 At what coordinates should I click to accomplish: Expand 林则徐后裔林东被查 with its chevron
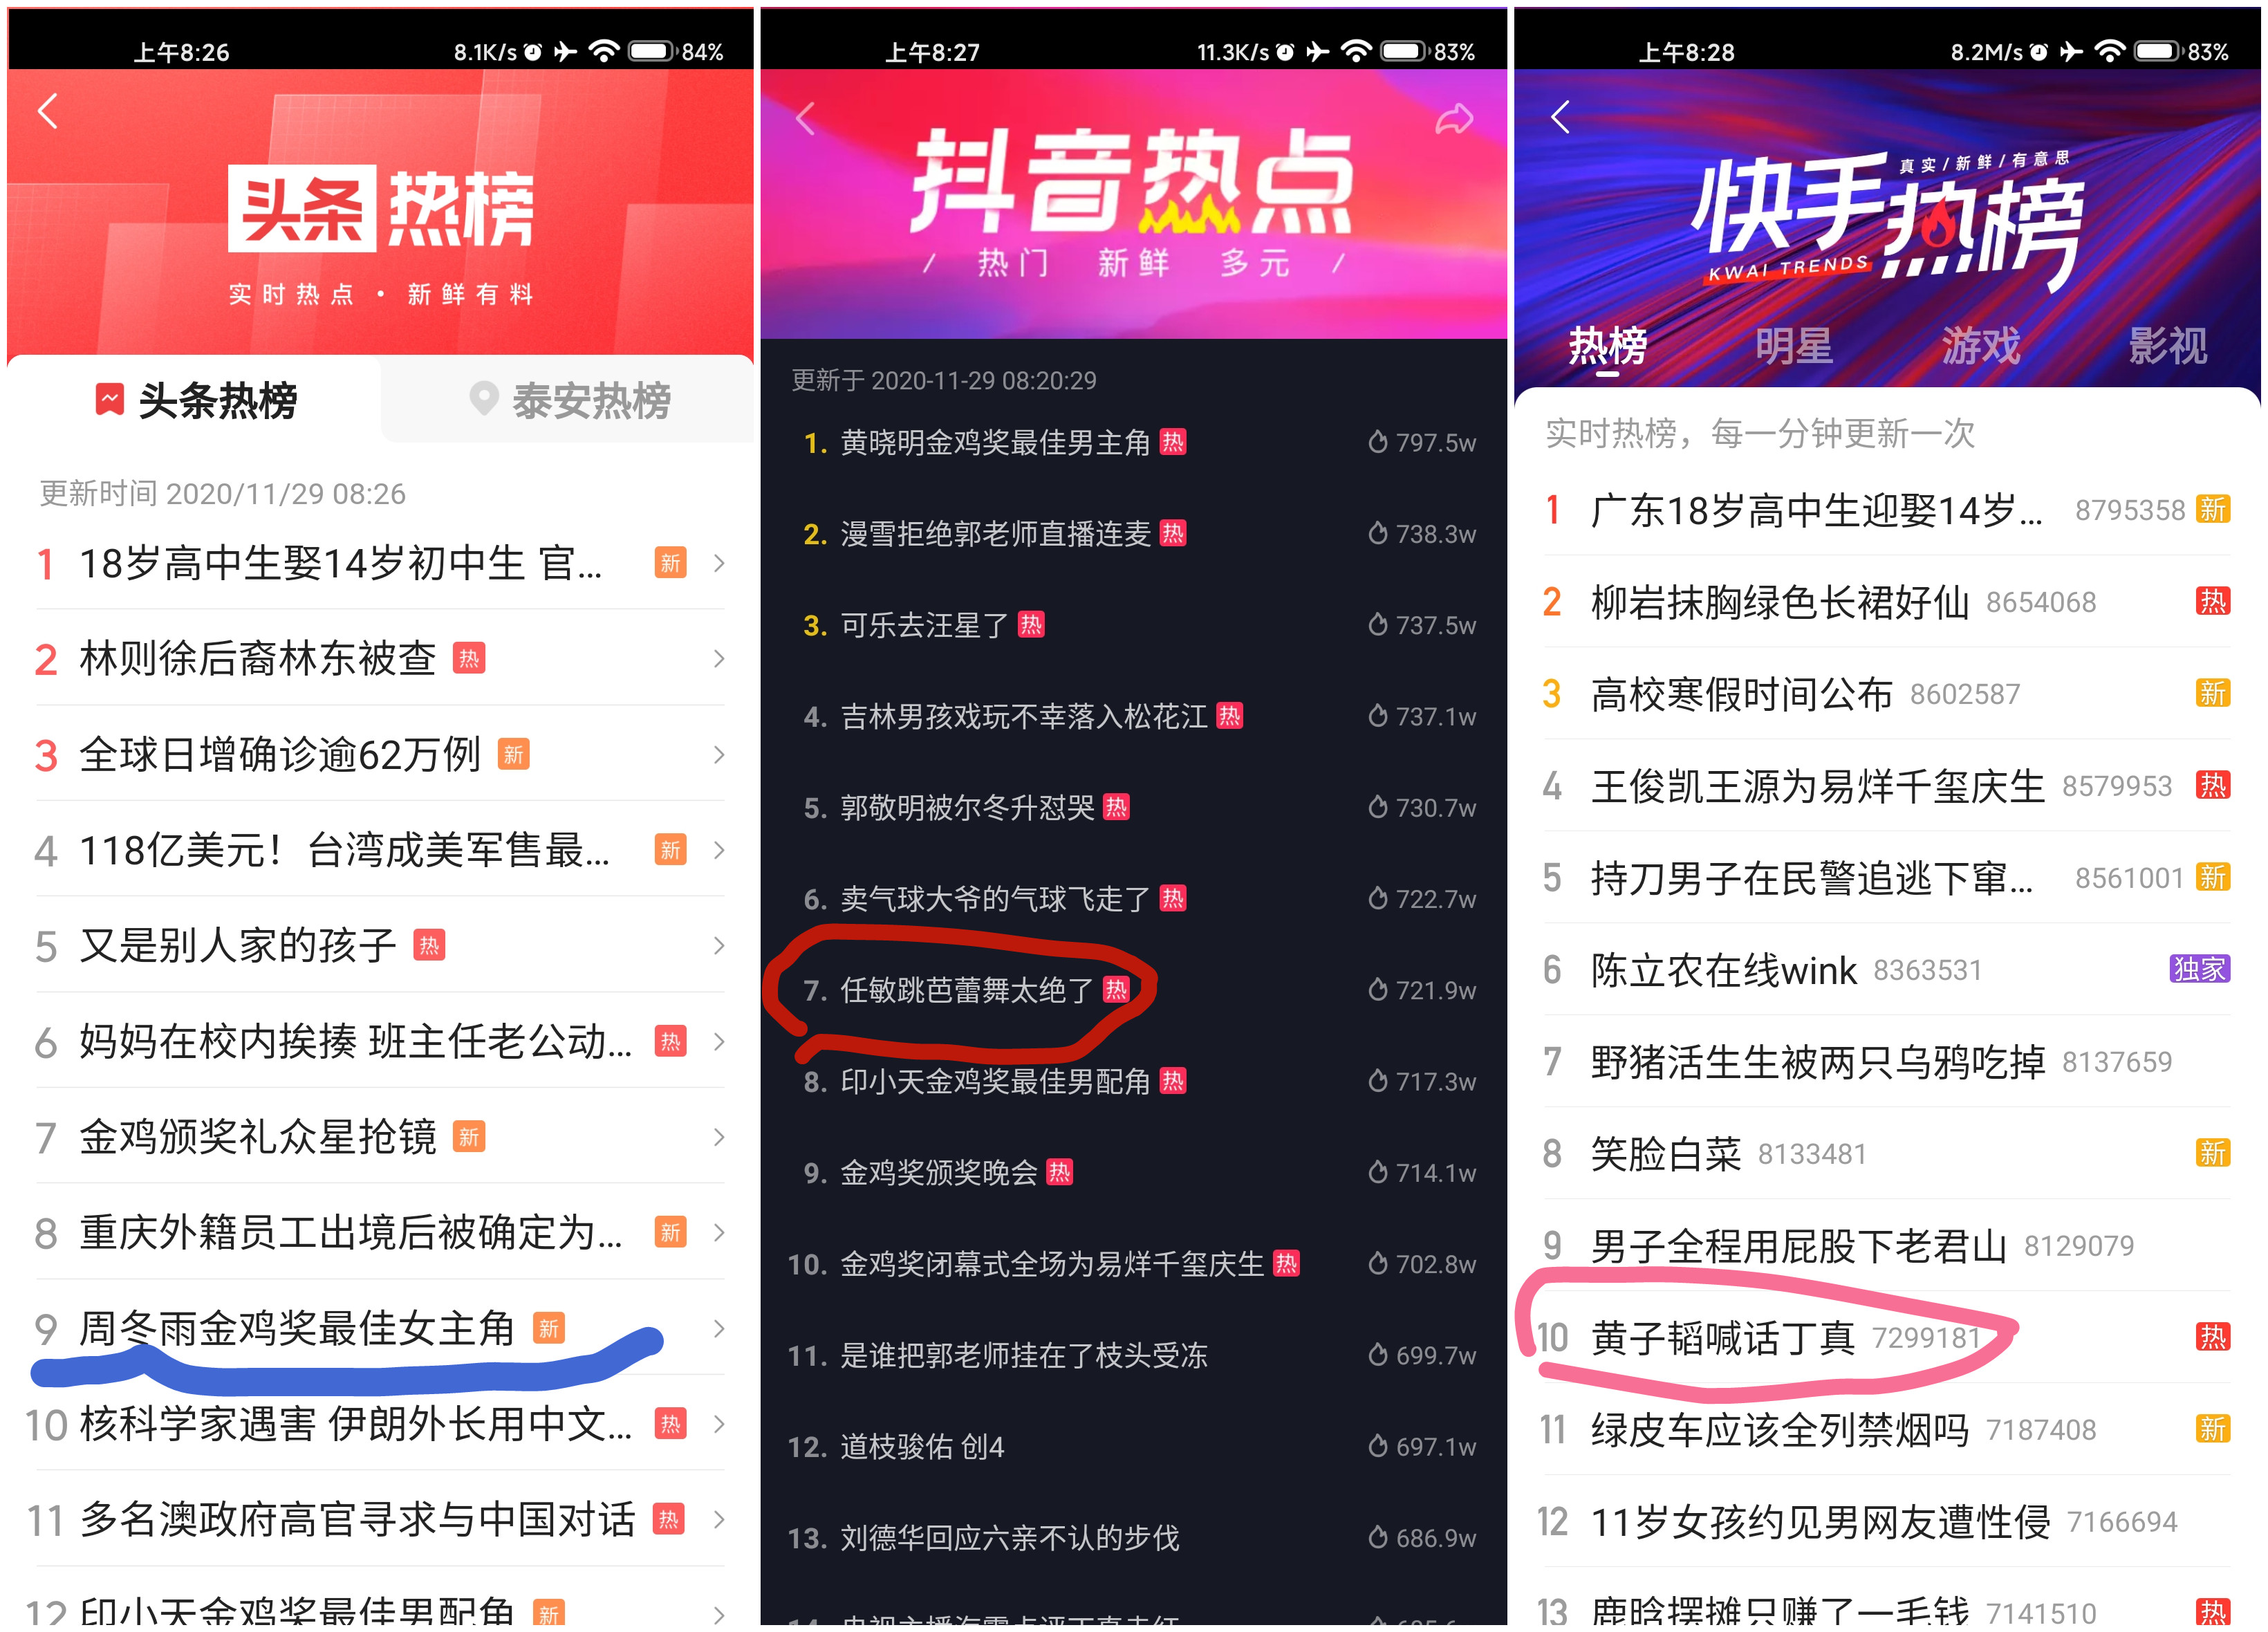click(x=718, y=658)
